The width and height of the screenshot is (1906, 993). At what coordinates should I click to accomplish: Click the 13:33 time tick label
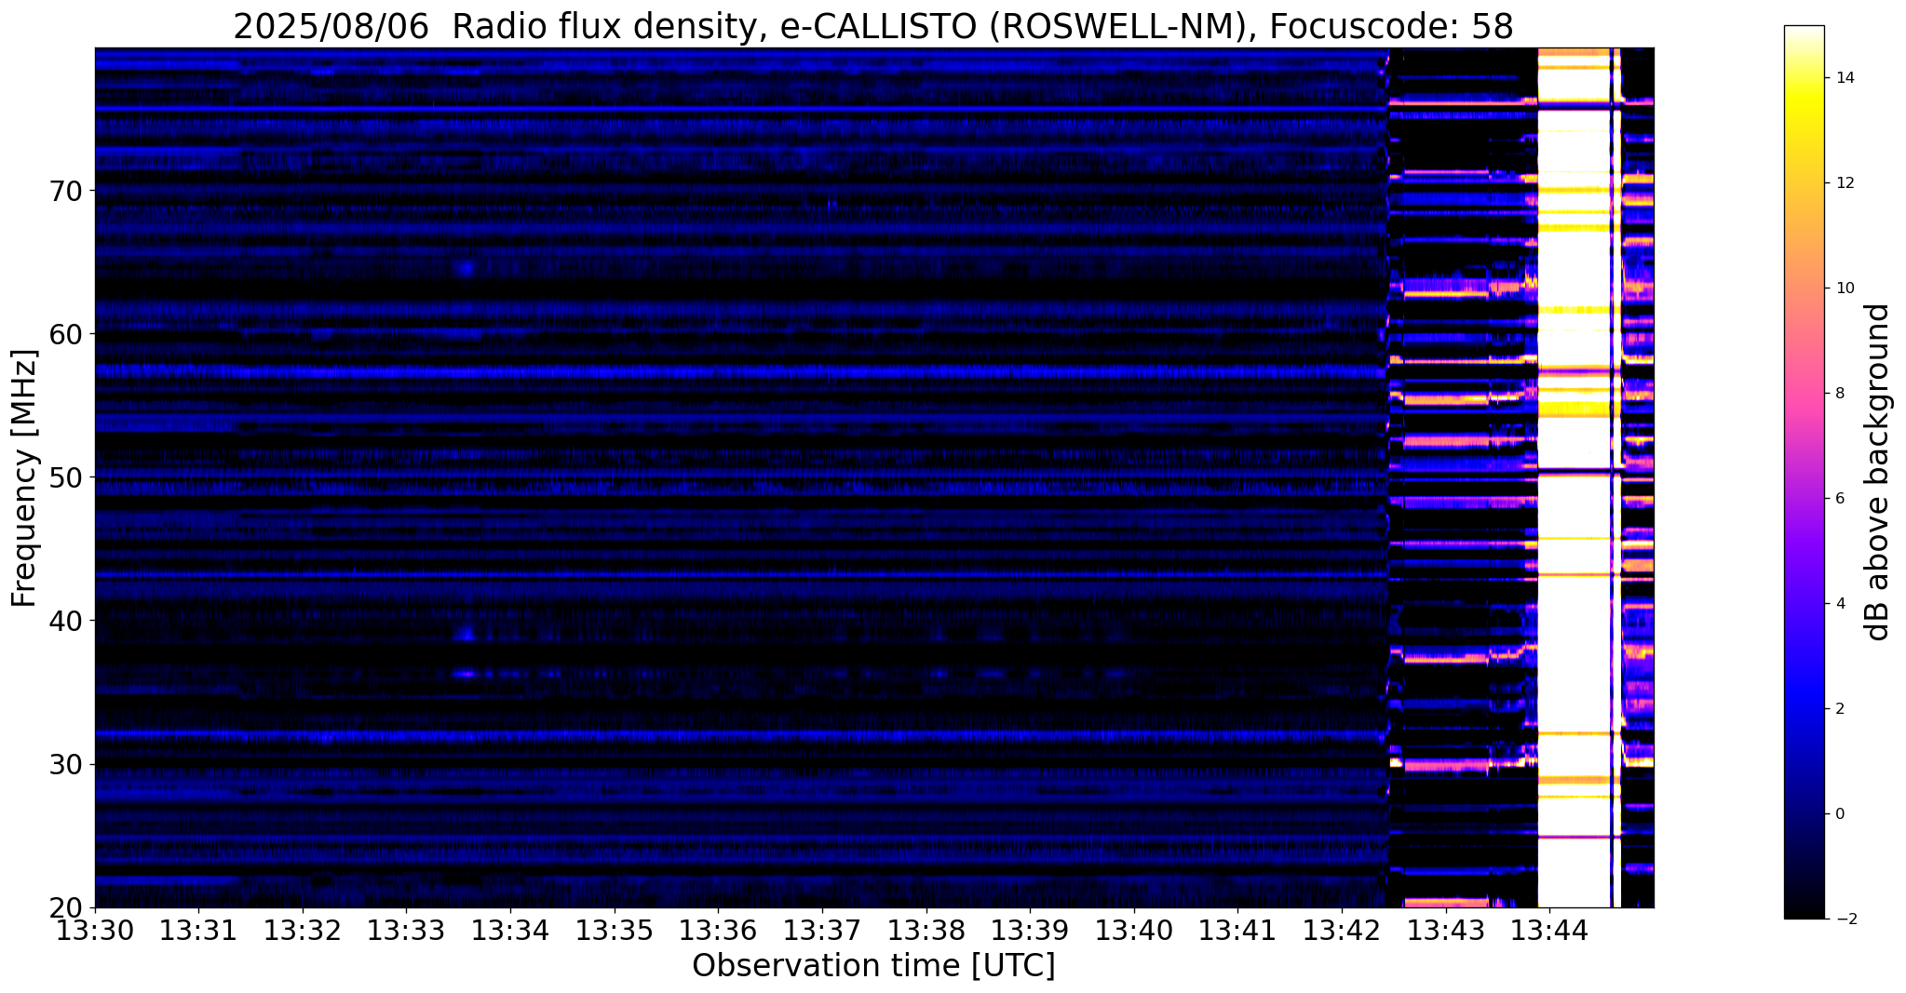click(407, 930)
